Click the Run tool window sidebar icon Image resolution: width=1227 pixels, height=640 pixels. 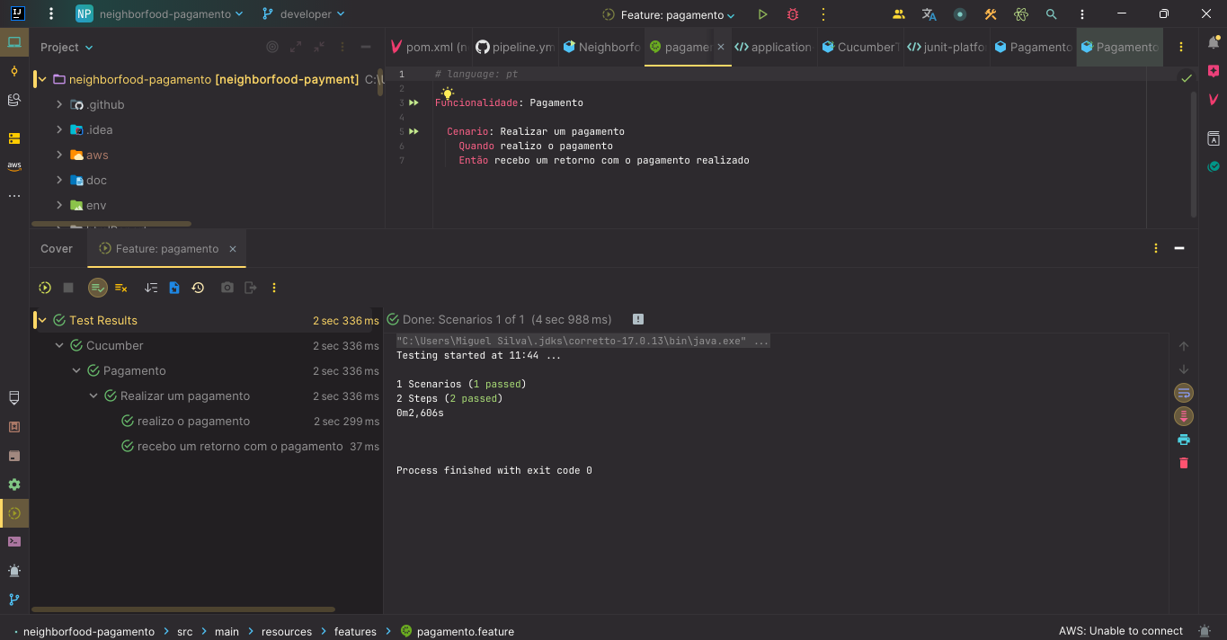14,513
